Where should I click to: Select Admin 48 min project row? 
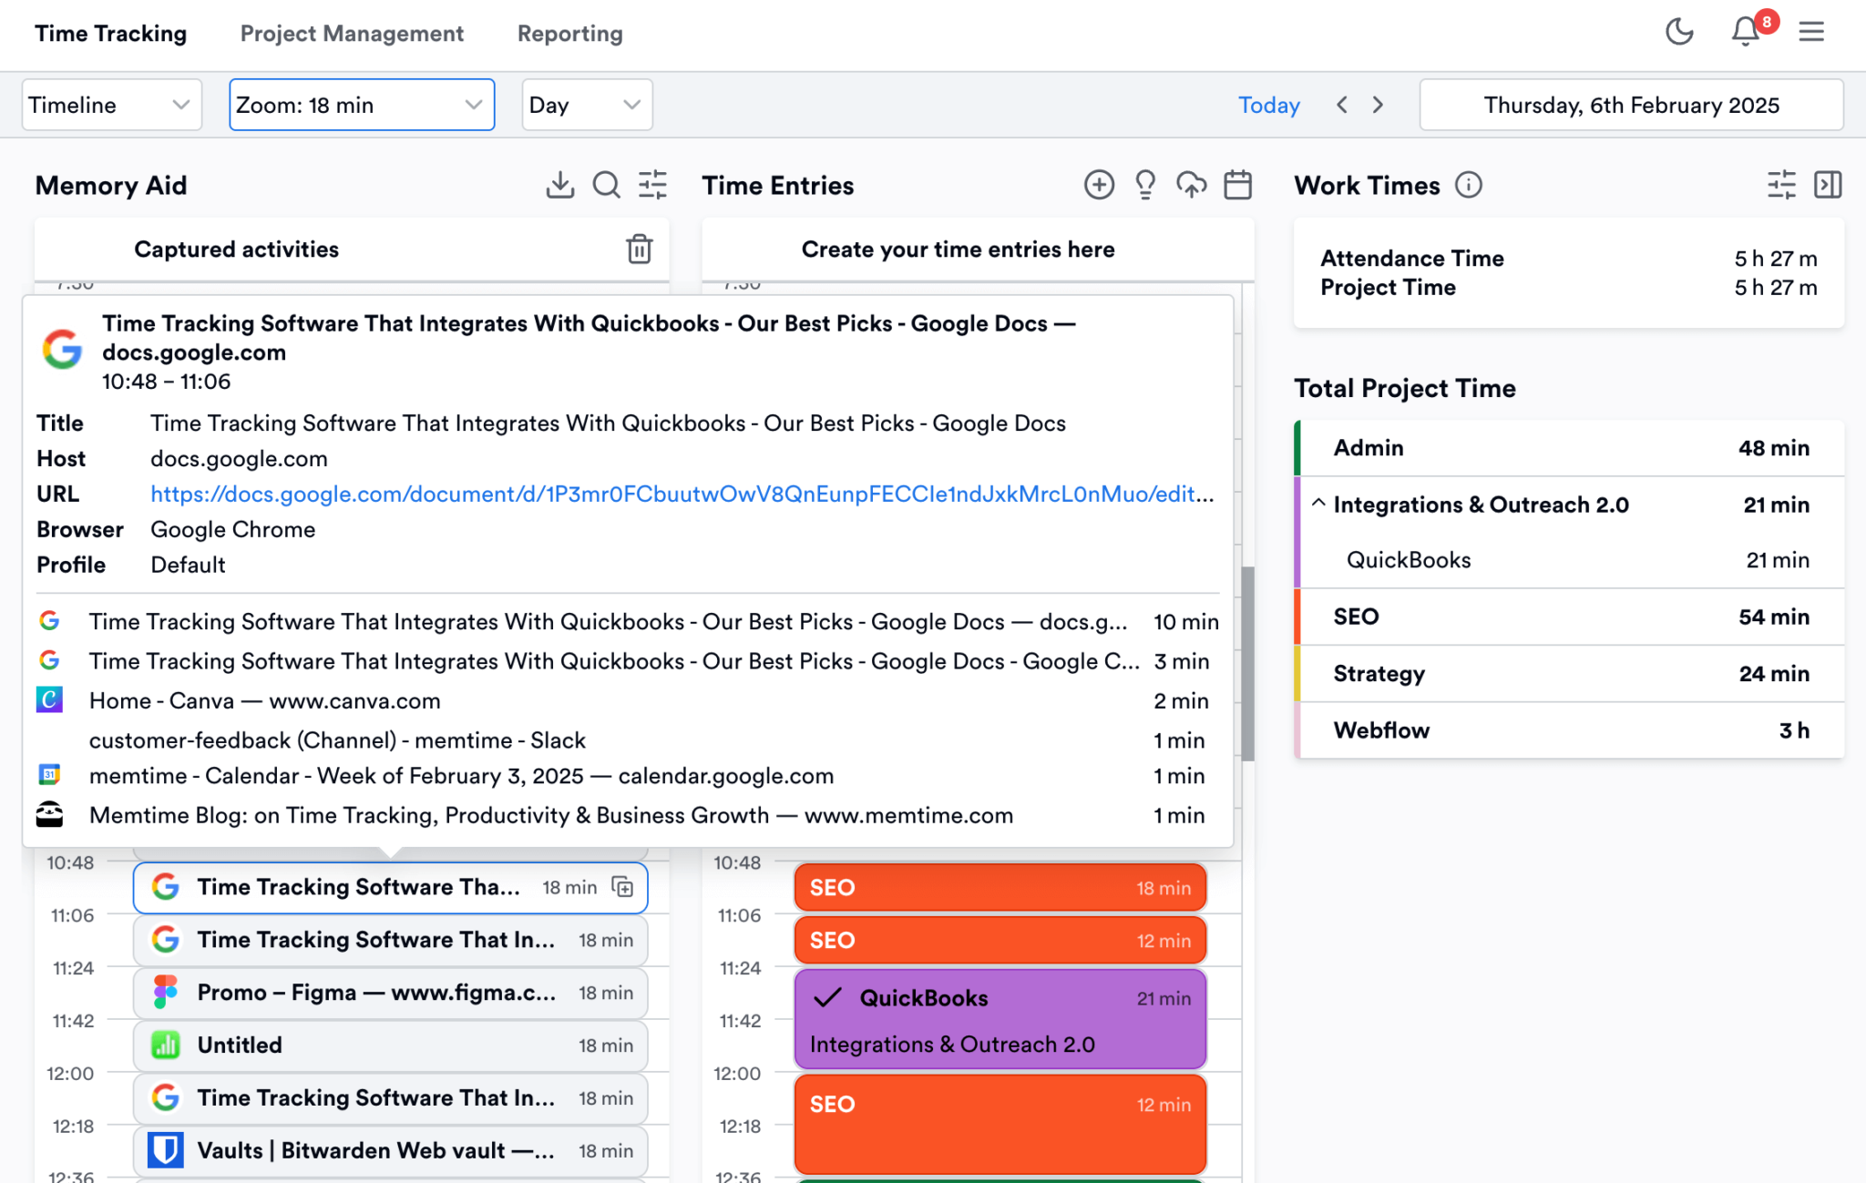tap(1571, 448)
